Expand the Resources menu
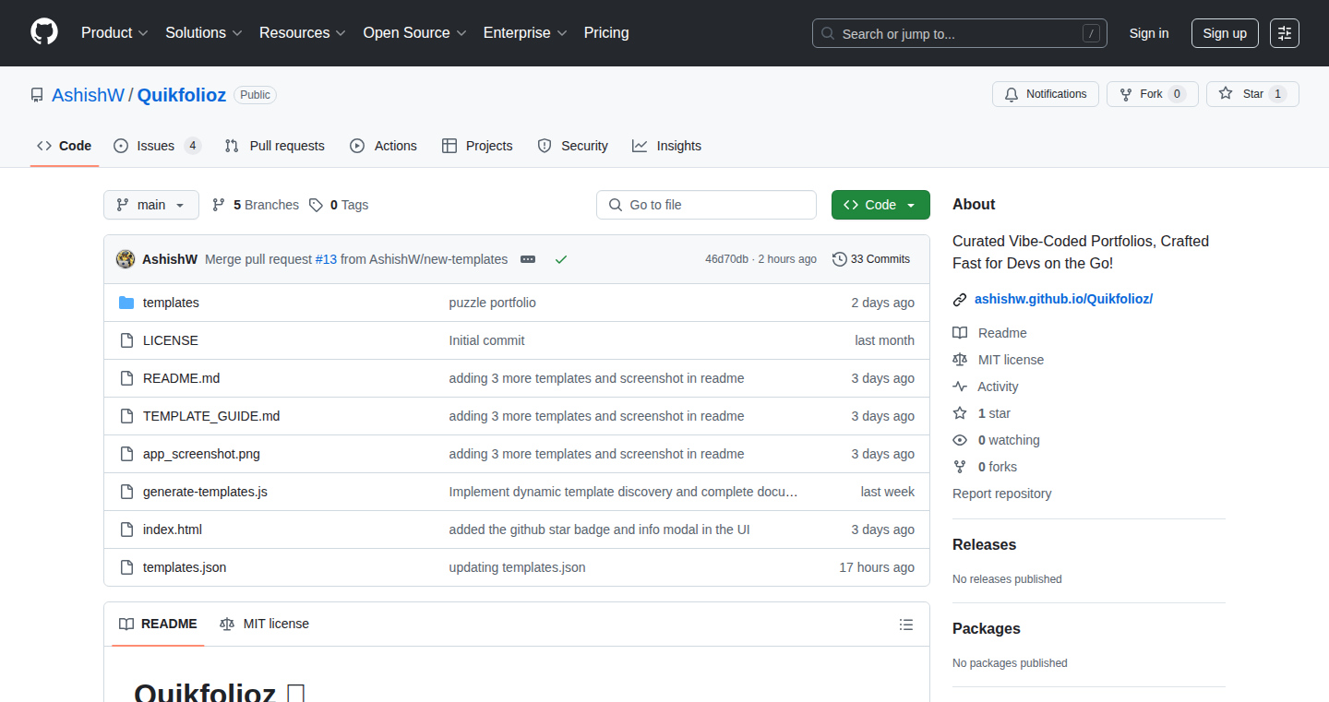 coord(303,32)
